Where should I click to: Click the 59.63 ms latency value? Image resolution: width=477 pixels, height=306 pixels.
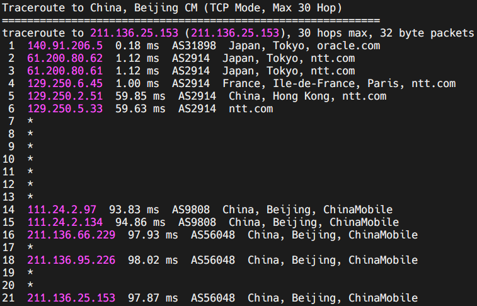141,109
